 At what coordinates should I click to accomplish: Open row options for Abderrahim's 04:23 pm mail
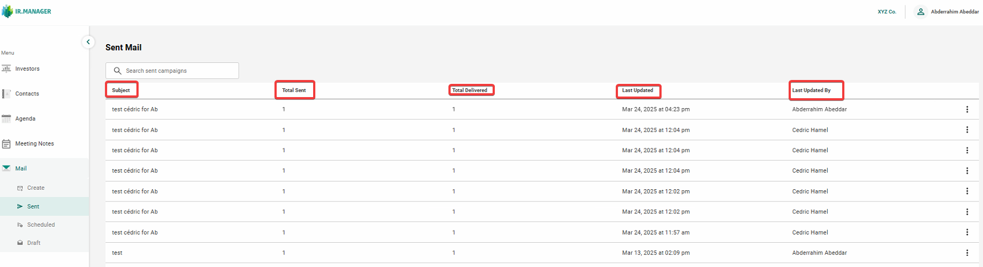click(967, 109)
